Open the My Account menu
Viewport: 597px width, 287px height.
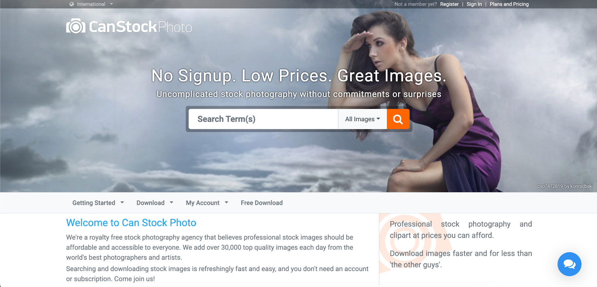point(207,203)
